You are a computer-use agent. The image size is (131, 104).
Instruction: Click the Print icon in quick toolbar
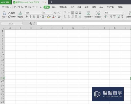pyautogui.click(x=26, y=7)
